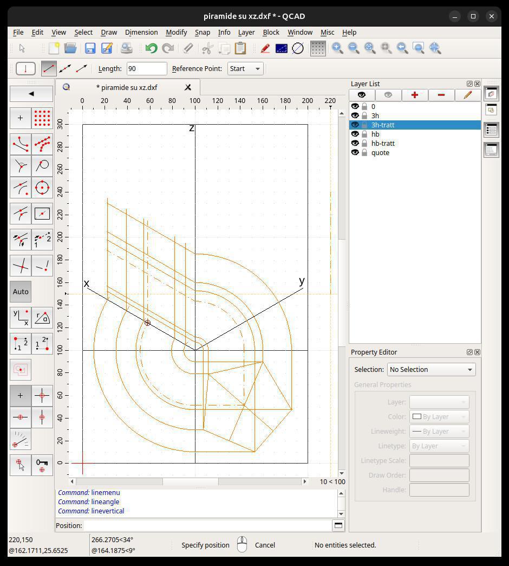
Task: Toggle the lock on layer 3h
Action: (x=364, y=115)
